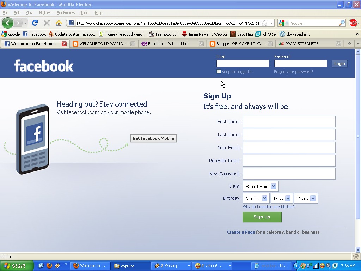Click the stop loading X icon

47,23
